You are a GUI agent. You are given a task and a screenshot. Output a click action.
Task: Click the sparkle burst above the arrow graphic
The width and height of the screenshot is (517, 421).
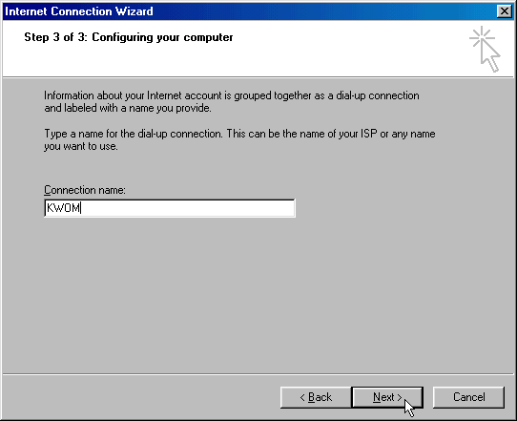(x=482, y=37)
